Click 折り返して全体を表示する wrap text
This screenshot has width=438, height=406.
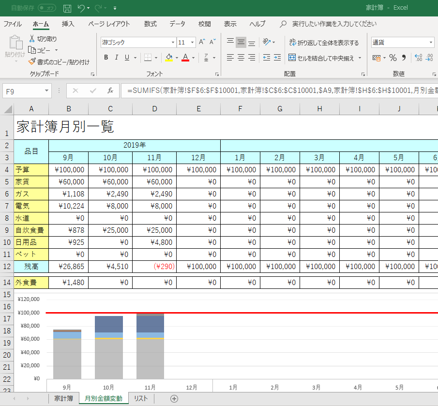click(x=324, y=43)
